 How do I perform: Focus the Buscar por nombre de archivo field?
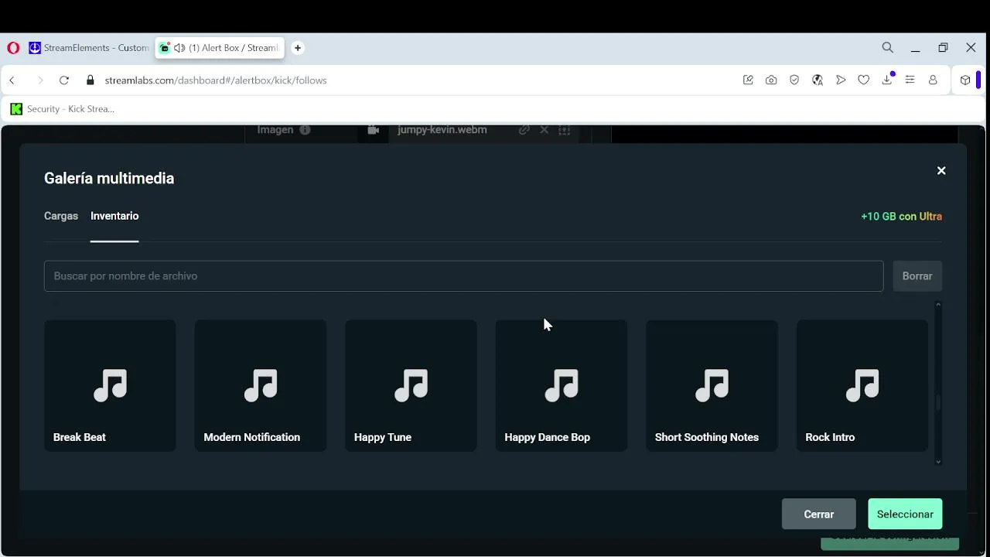coord(463,276)
